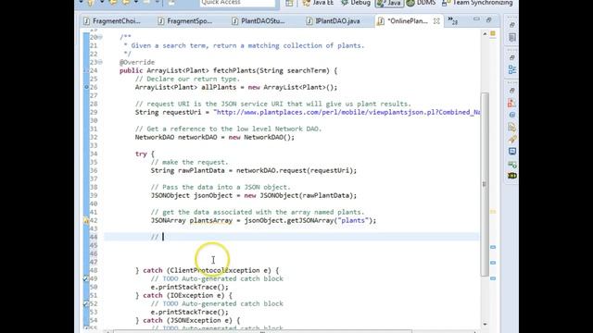Viewport: 593px width, 333px height.
Task: Open the Declaration view icon in right trim
Action: (x=512, y=128)
